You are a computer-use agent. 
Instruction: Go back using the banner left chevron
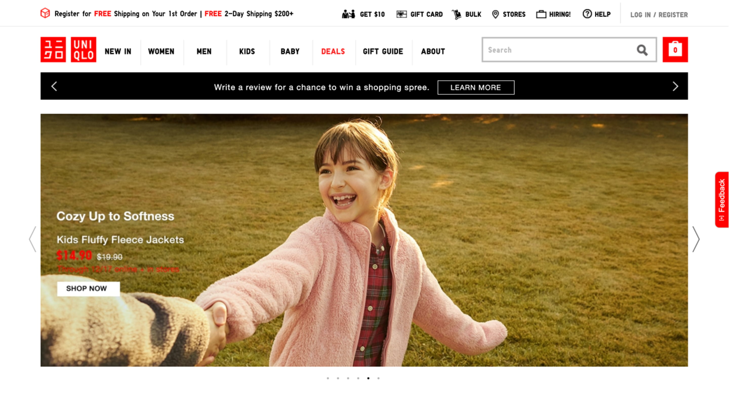pyautogui.click(x=53, y=86)
